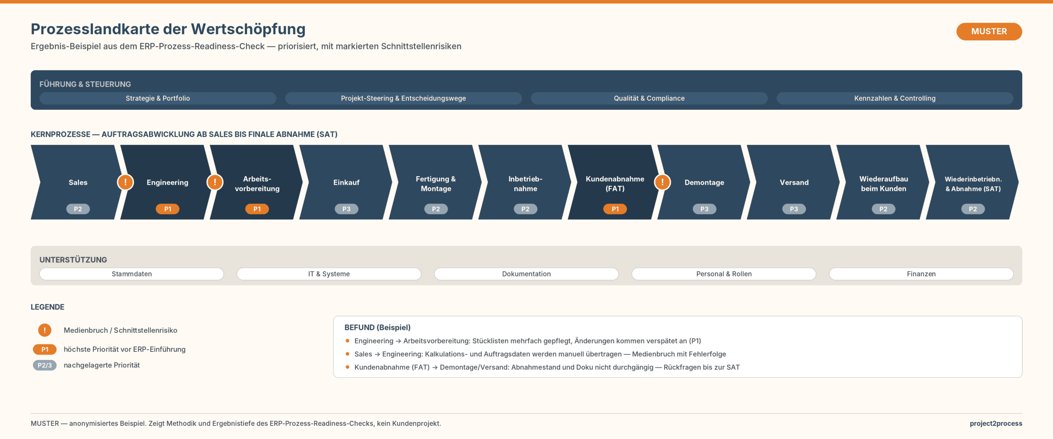The image size is (1053, 439).
Task: Click the legend's Medienbruch warning icon
Action: click(45, 330)
